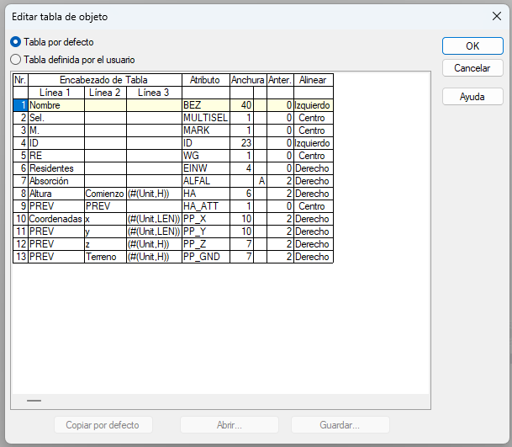Click 'Izquierdo' alignment cell for Nombre row

pos(313,105)
